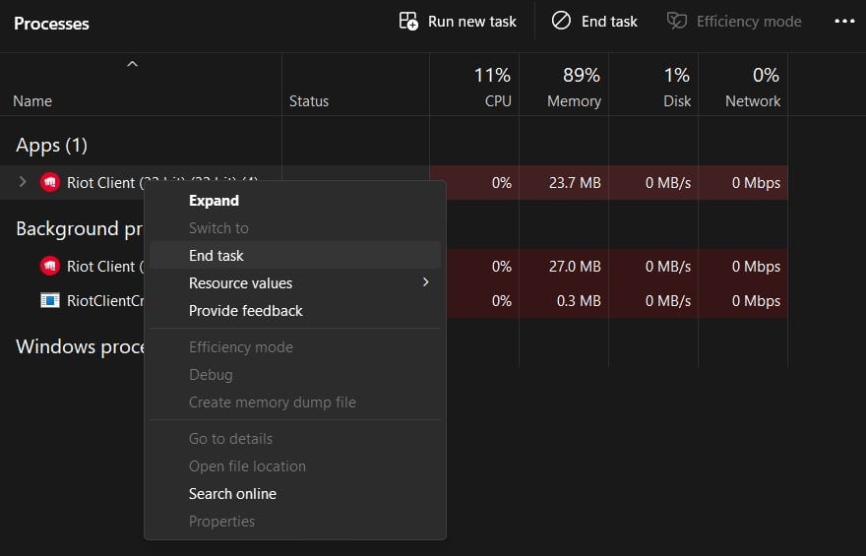Image resolution: width=866 pixels, height=556 pixels.
Task: Click Provide feedback in the context menu
Action: pos(246,310)
